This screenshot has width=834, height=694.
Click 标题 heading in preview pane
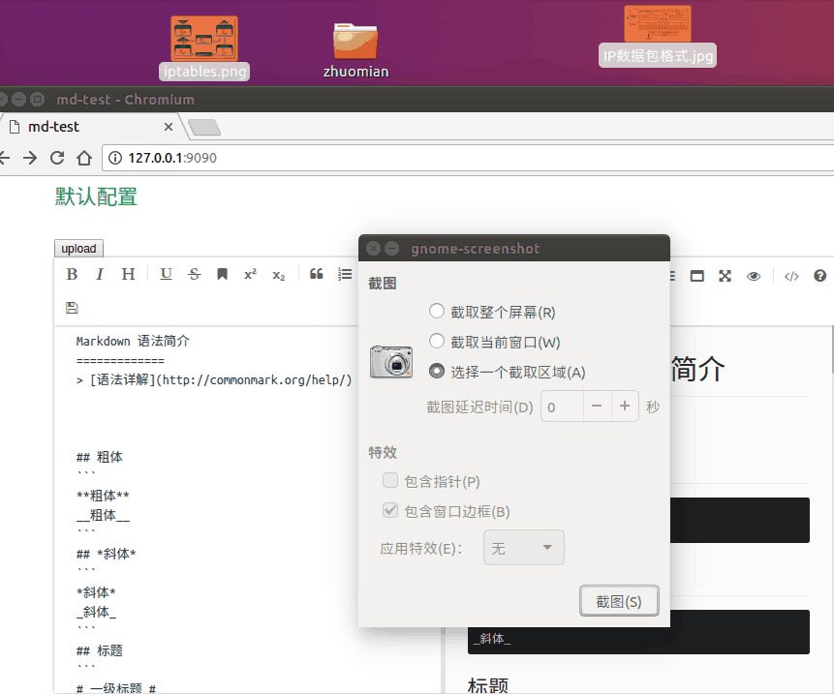tap(488, 685)
